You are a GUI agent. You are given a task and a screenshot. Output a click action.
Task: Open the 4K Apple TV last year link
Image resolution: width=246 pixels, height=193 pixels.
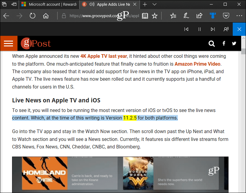(104, 56)
